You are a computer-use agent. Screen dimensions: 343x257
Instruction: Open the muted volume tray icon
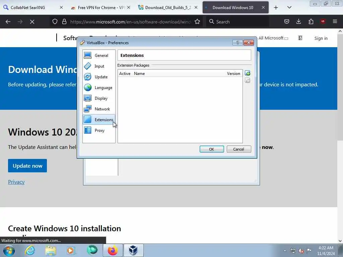coord(301,251)
